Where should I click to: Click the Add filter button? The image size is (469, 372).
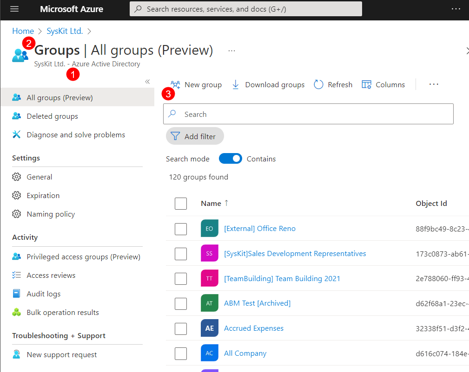point(195,136)
